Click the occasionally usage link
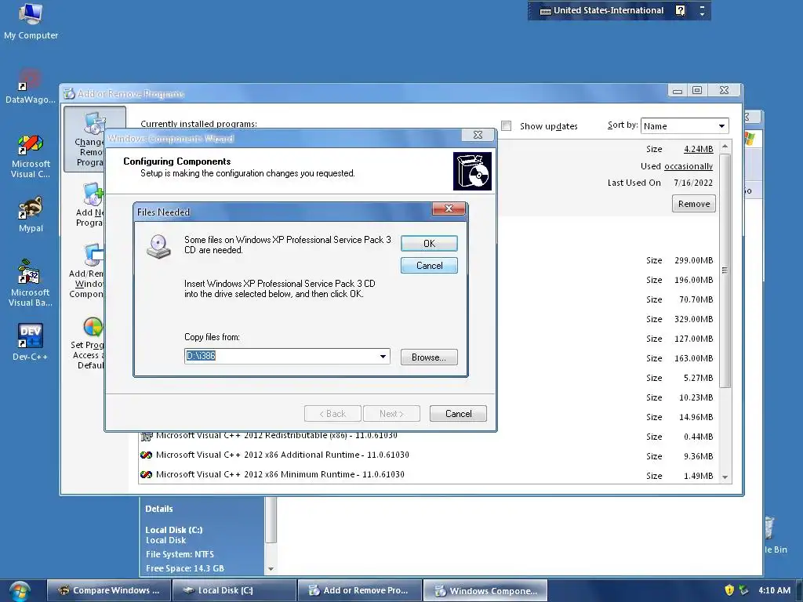803x602 pixels. (x=689, y=166)
